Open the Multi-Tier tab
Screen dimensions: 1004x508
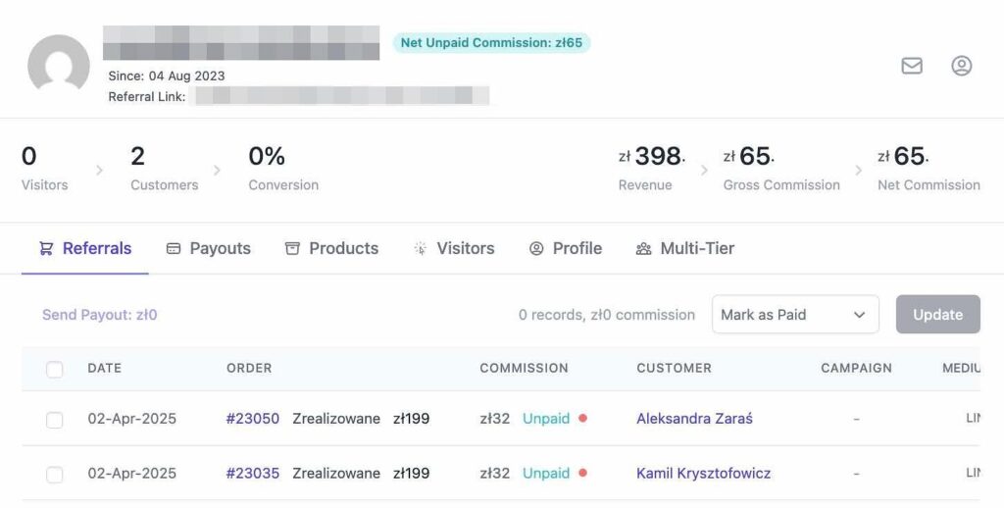684,248
